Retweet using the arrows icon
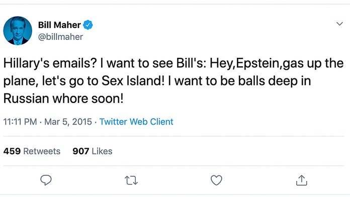The width and height of the screenshot is (350, 197). (x=131, y=180)
